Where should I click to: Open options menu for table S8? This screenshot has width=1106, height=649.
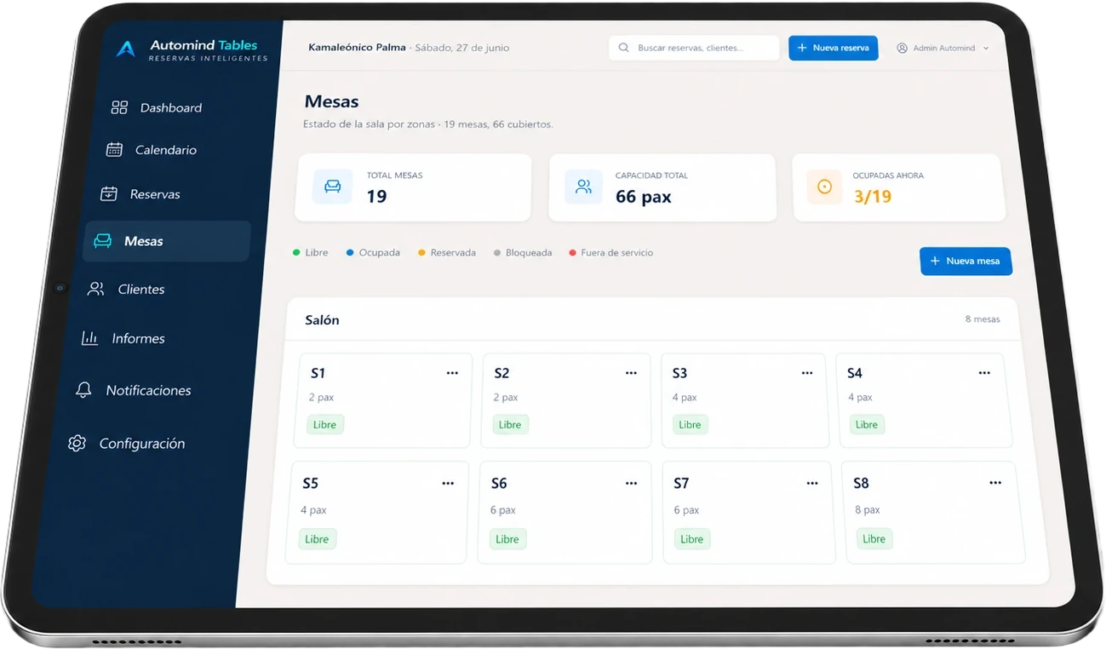(x=995, y=483)
